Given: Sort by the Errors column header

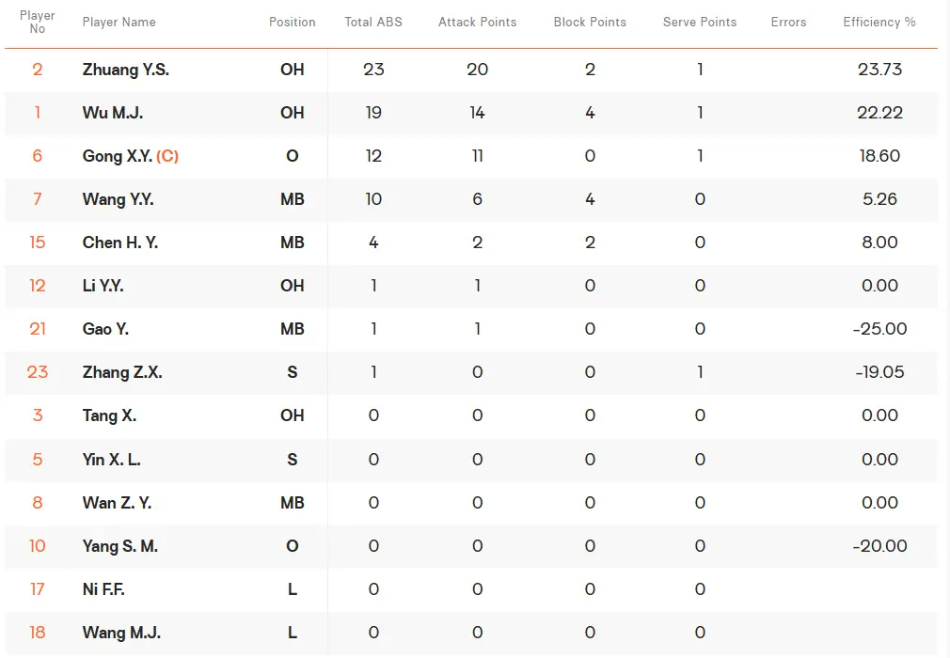Looking at the screenshot, I should click(x=788, y=22).
